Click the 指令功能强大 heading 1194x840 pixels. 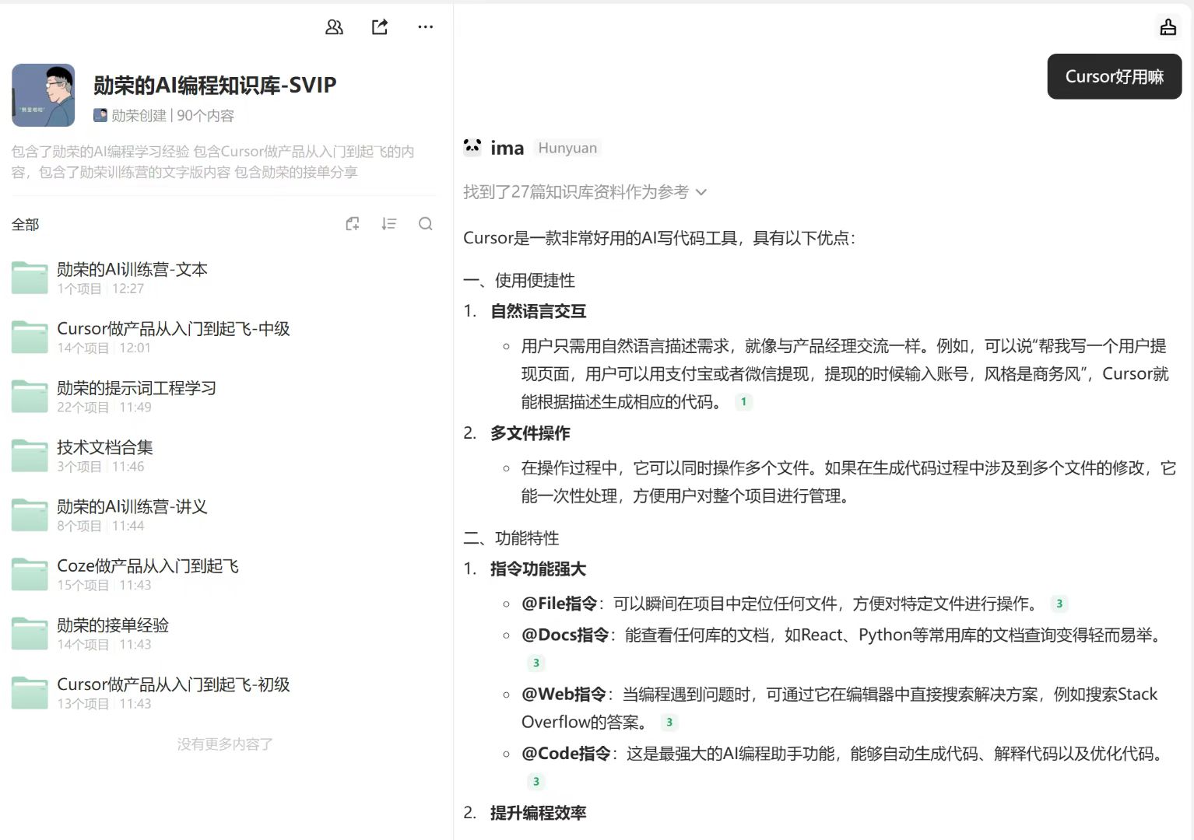click(x=538, y=569)
